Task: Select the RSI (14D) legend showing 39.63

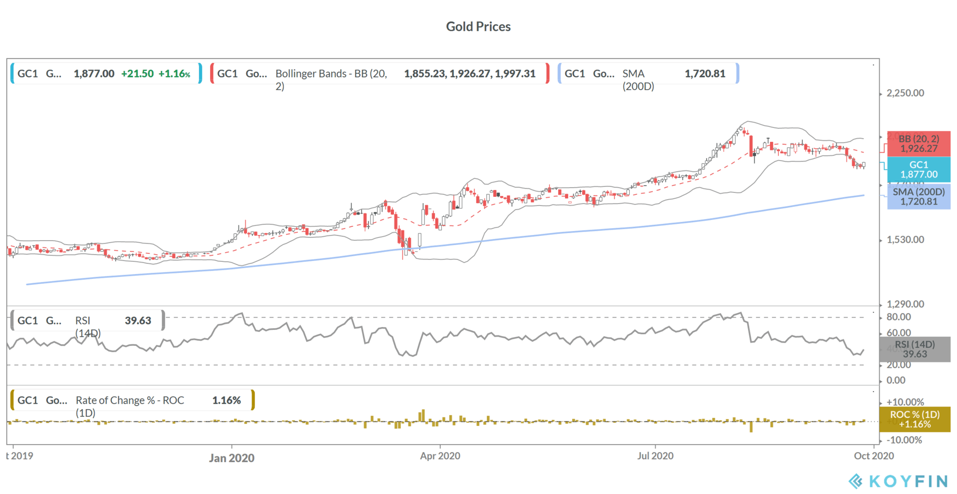Action: (x=88, y=321)
